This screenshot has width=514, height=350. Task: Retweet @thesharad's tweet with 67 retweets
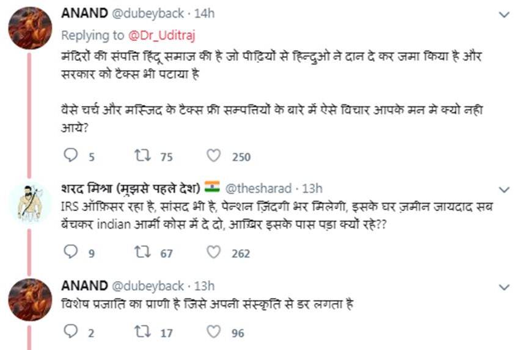(x=142, y=252)
